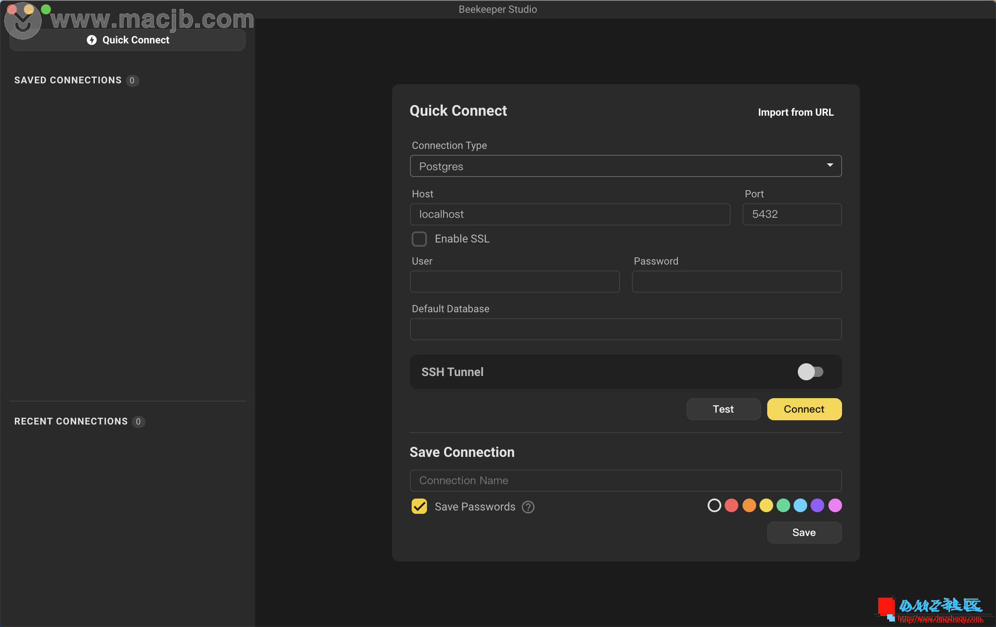Click the Recent Connections header
996x627 pixels.
point(71,422)
